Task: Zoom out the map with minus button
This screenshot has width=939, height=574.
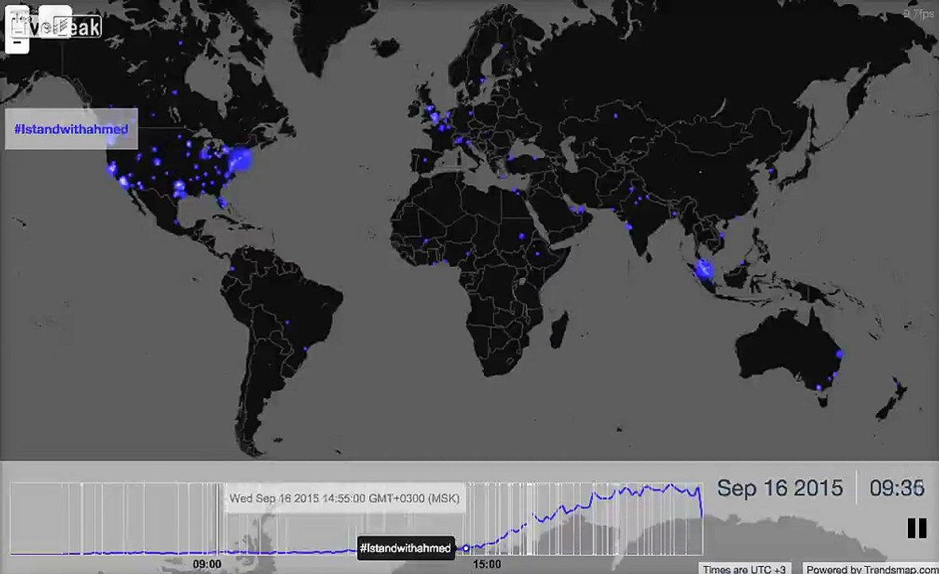Action: (x=17, y=42)
